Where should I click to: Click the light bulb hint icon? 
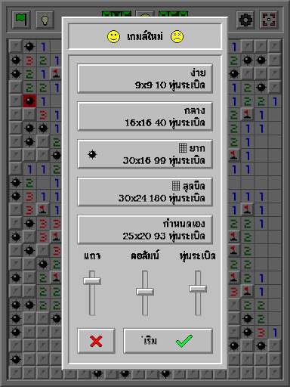[45, 20]
